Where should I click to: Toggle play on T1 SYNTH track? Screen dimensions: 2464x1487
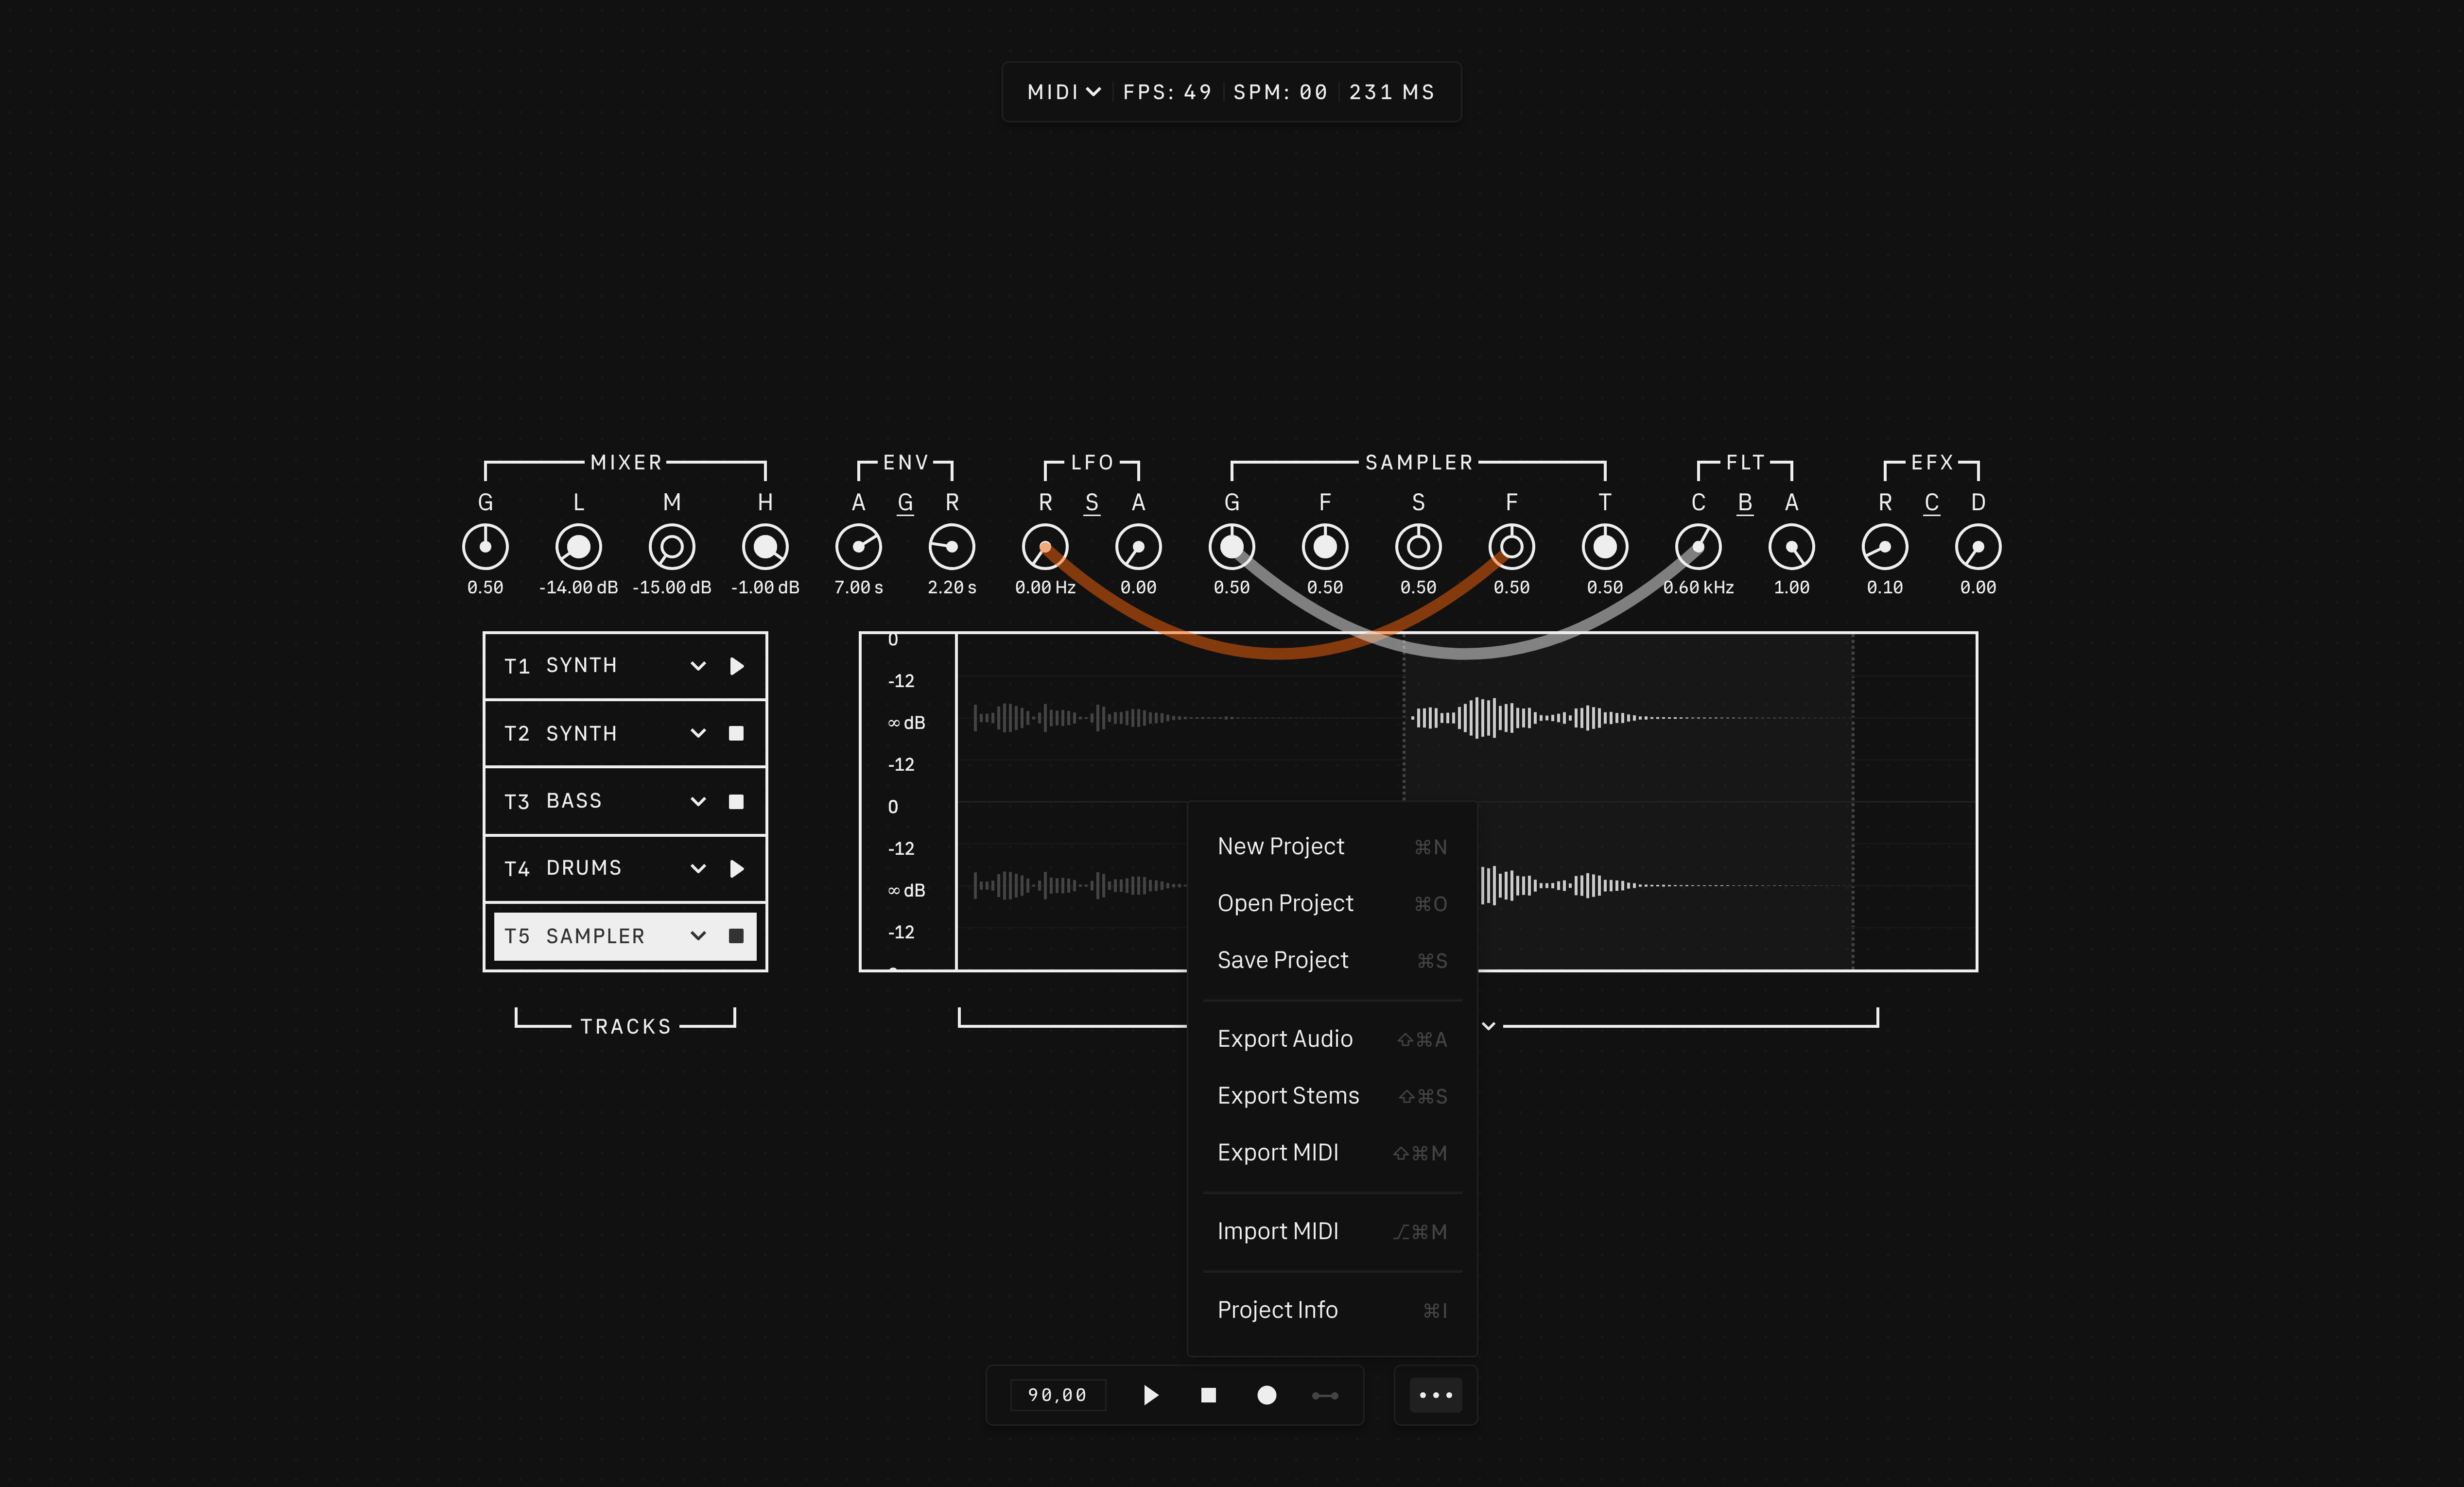click(x=737, y=666)
